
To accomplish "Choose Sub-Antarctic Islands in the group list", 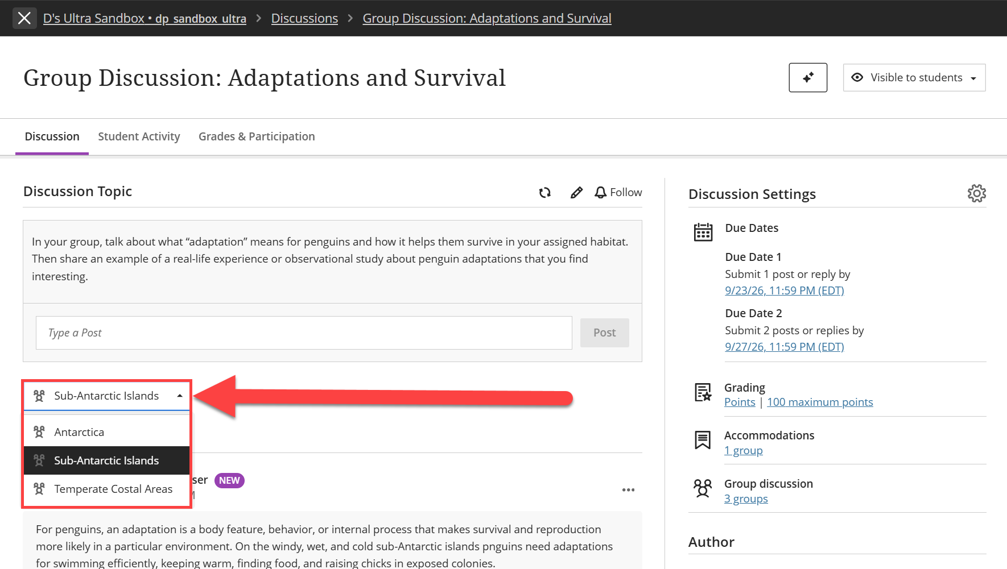I will 107,460.
